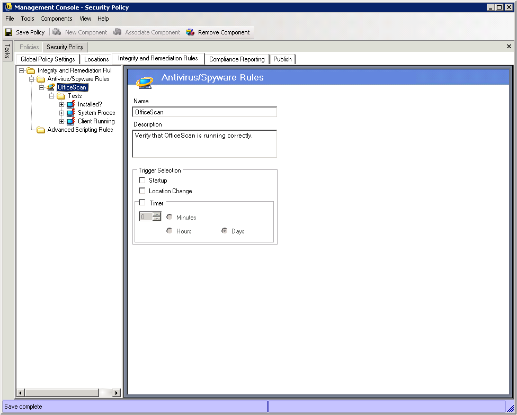Expand the Installed? test node
This screenshot has width=517, height=415.
pos(62,104)
